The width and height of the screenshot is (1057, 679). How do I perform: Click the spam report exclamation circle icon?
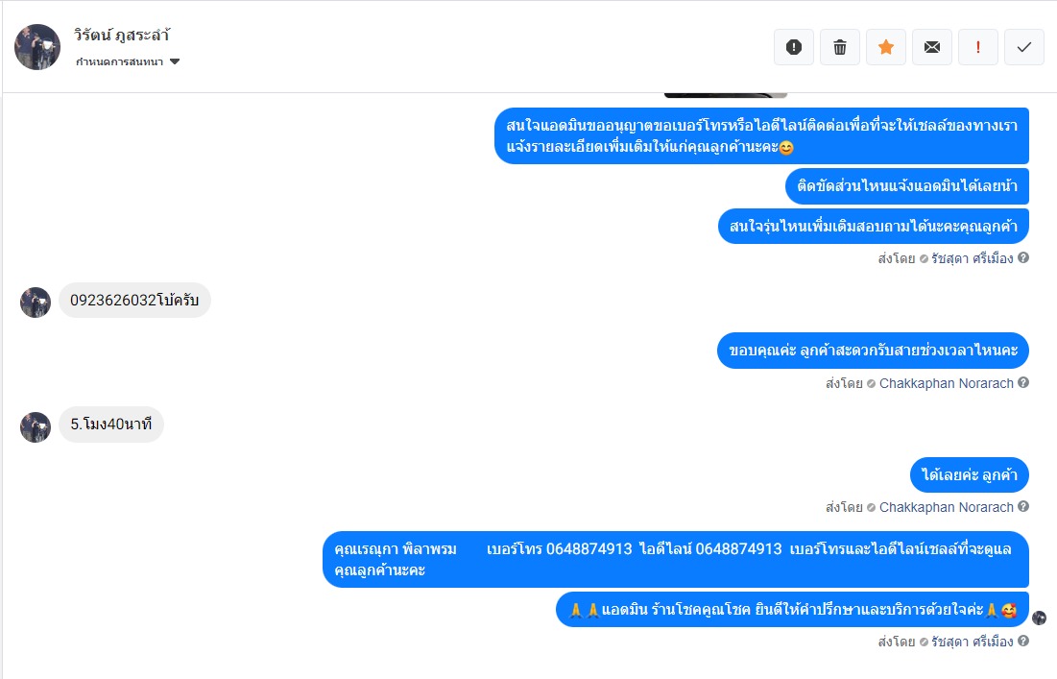coord(793,47)
